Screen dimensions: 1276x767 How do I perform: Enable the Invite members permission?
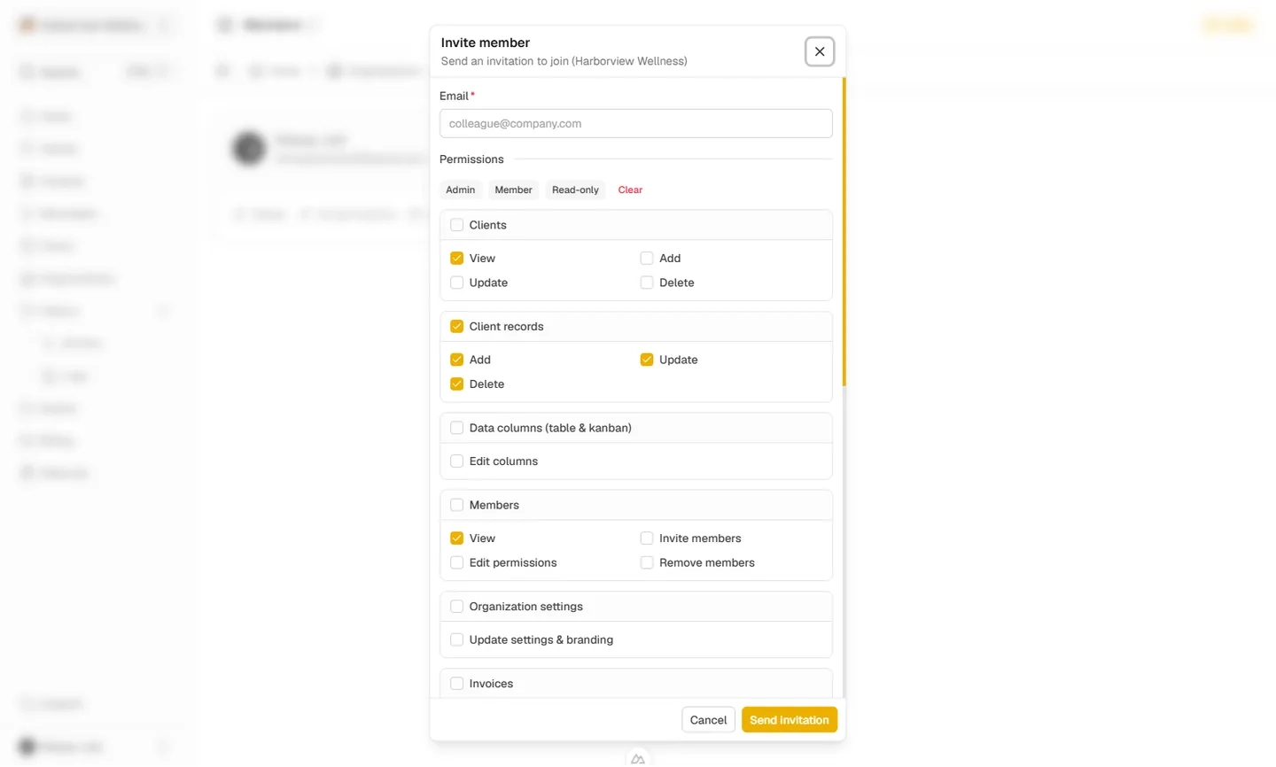point(647,538)
